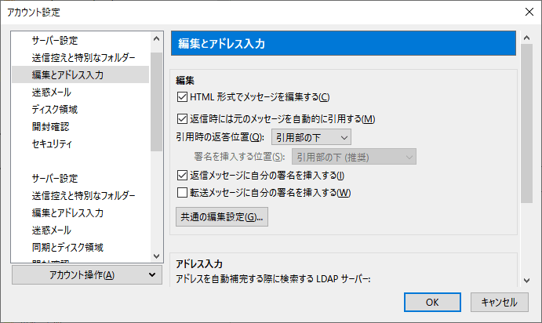Toggle HTML 形式でメッセージを編集する checkbox
Image resolution: width=542 pixels, height=323 pixels.
[x=182, y=96]
